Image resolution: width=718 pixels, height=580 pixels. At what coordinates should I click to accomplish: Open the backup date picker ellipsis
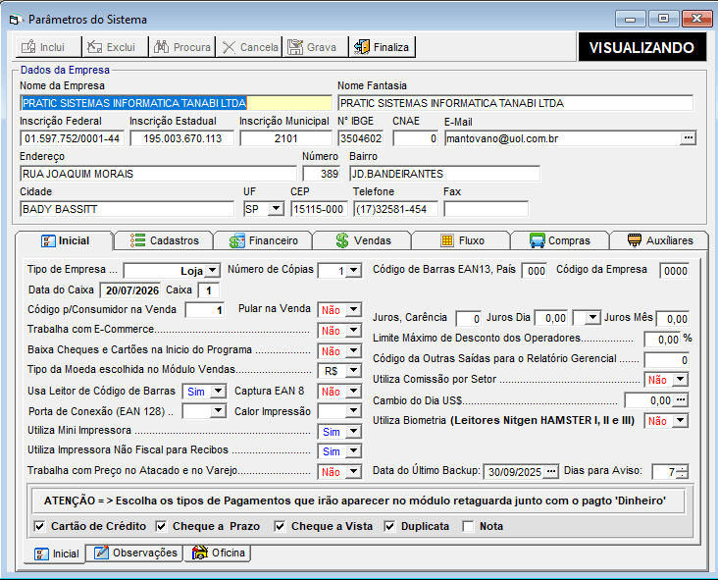(551, 471)
